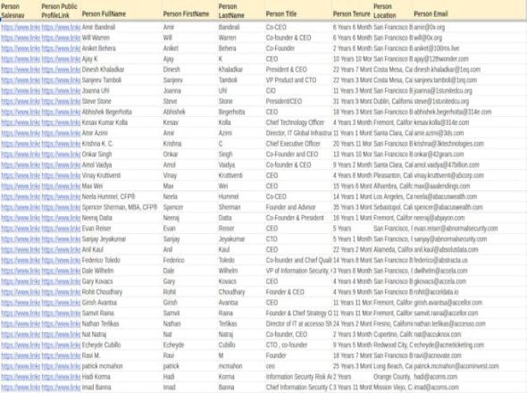
Task: Open the Salesnav link for Onkar Singh
Action: [x=21, y=155]
